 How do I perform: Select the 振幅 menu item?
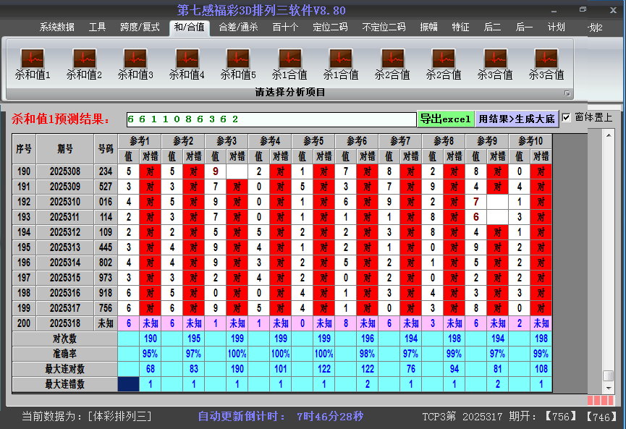pyautogui.click(x=429, y=27)
